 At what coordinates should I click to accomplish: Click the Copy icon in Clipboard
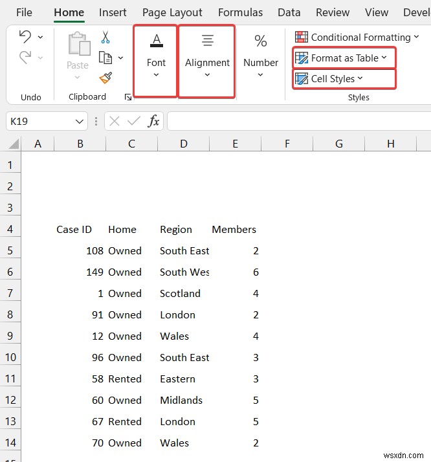click(105, 58)
